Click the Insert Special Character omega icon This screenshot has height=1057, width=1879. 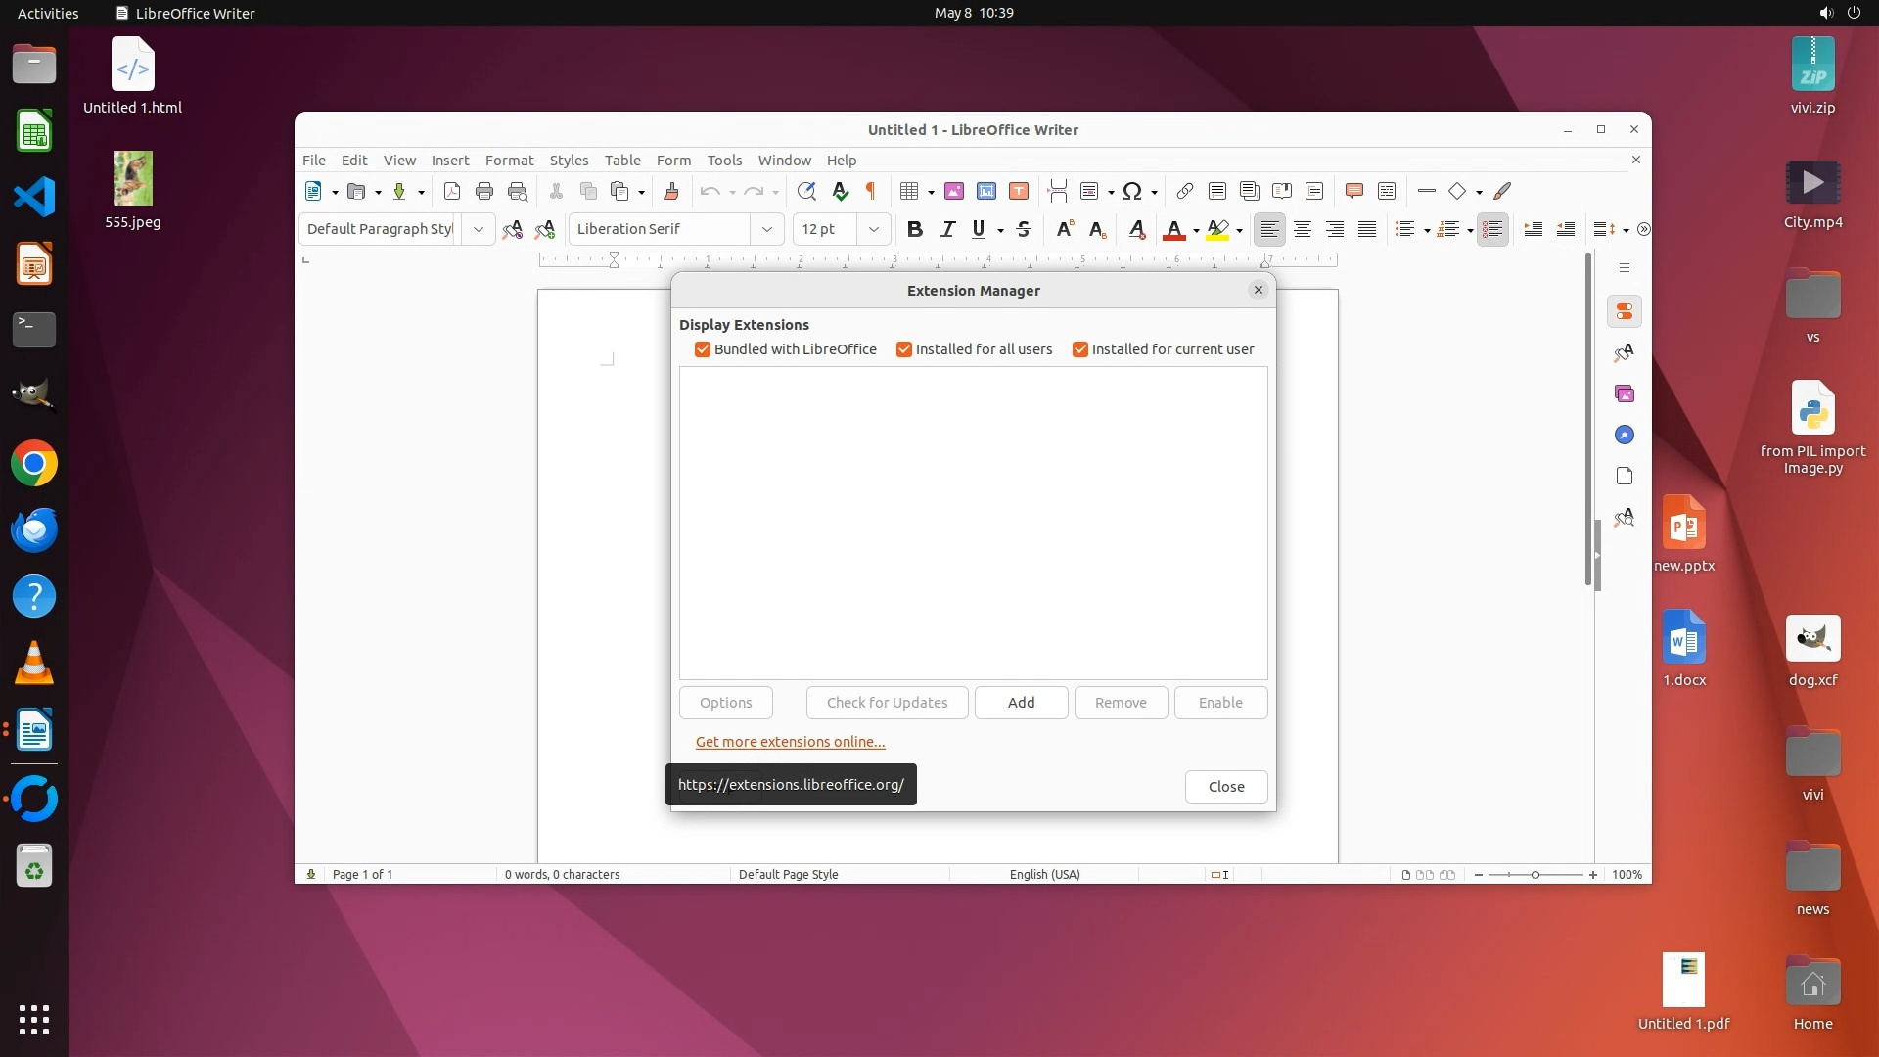pos(1132,191)
